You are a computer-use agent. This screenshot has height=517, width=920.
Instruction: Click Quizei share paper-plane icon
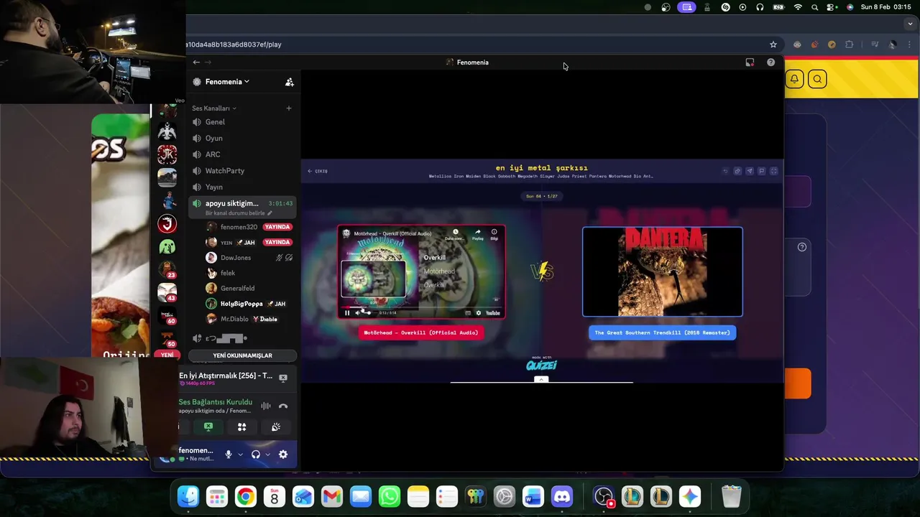(x=750, y=171)
